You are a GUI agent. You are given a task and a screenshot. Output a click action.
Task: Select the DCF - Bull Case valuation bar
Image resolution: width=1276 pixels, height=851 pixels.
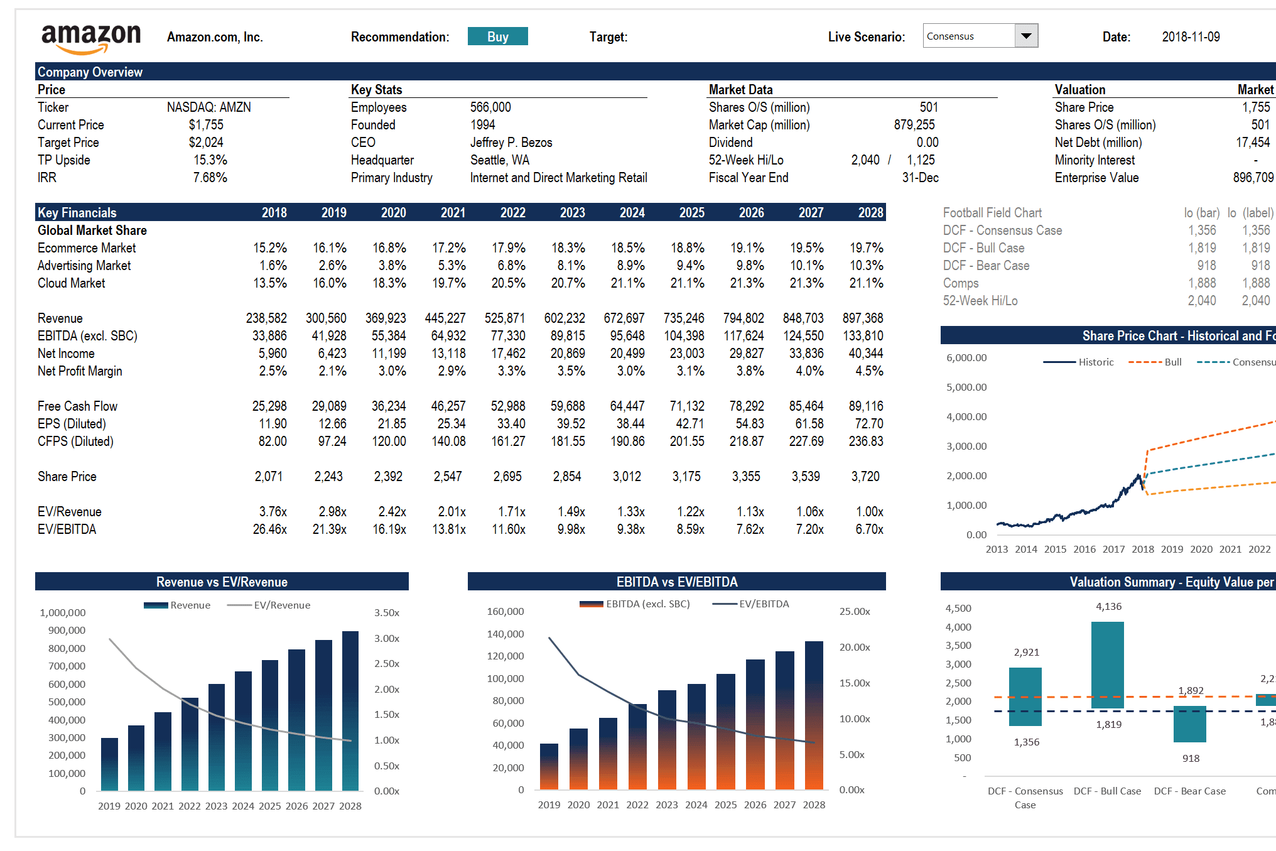click(x=1108, y=664)
